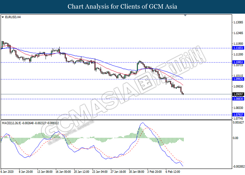Click the 23 Jan 04:00 time label
The width and height of the screenshot is (245, 175).
100,172
